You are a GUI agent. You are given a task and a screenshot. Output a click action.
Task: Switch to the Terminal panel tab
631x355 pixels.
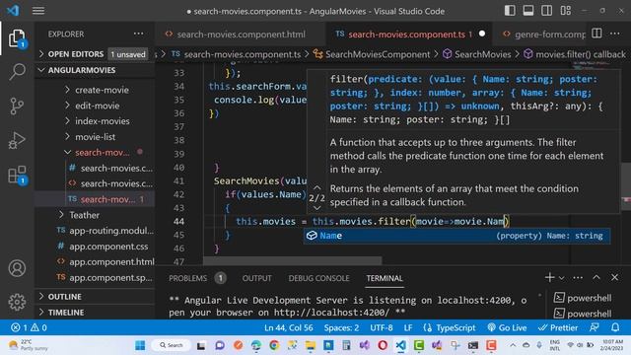tap(385, 278)
